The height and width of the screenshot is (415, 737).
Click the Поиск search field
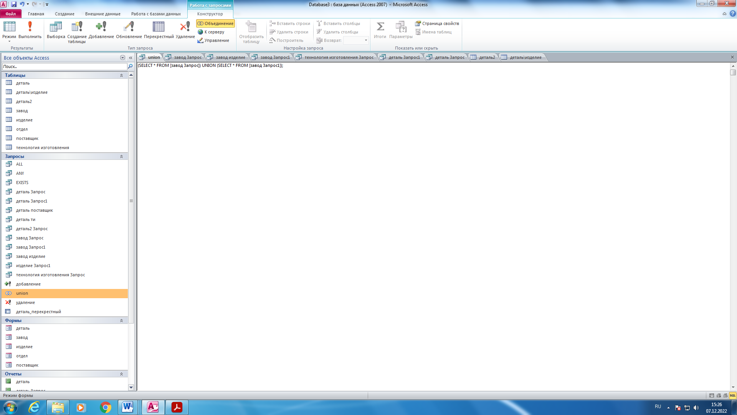point(64,66)
